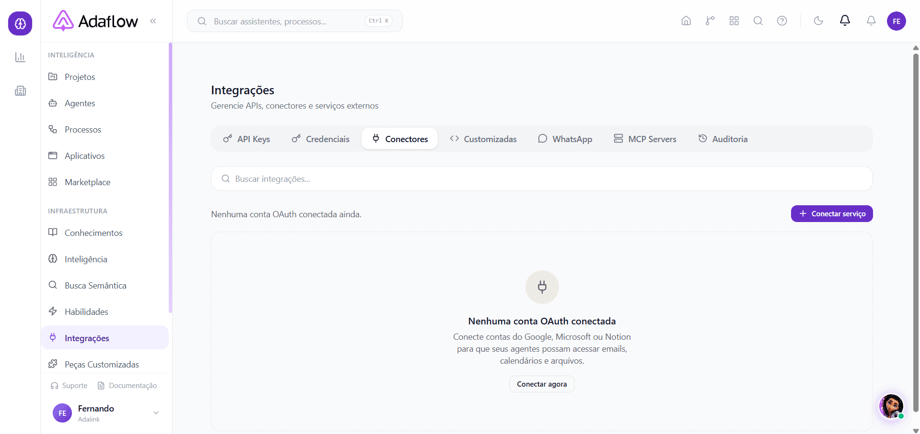This screenshot has height=434, width=920.
Task: Go to Inteligência in the sidebar
Action: [105, 259]
